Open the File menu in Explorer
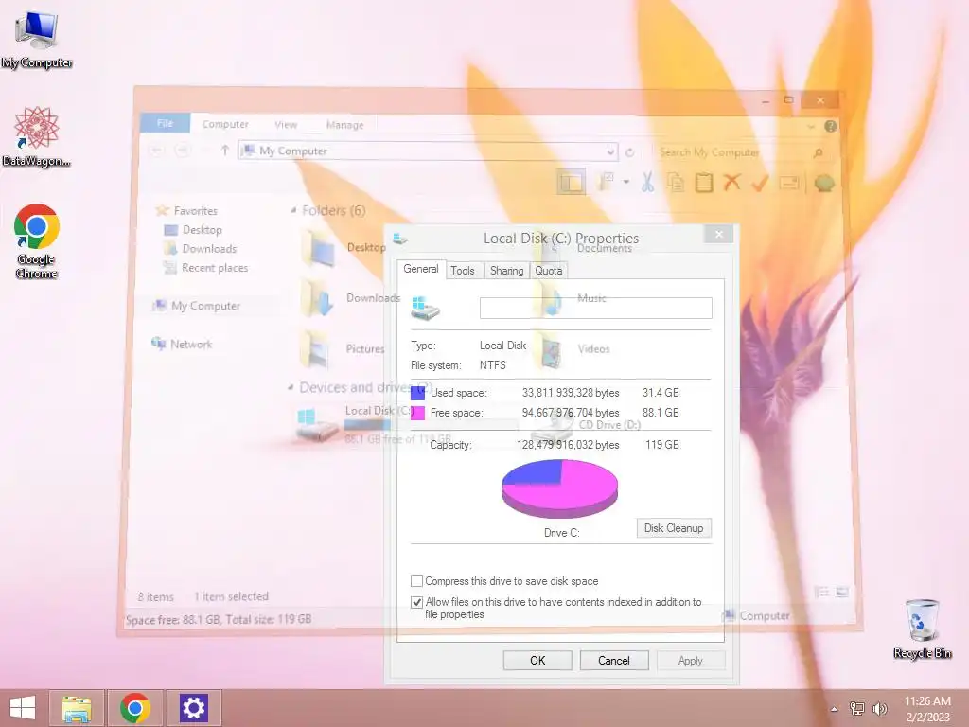 pyautogui.click(x=165, y=123)
